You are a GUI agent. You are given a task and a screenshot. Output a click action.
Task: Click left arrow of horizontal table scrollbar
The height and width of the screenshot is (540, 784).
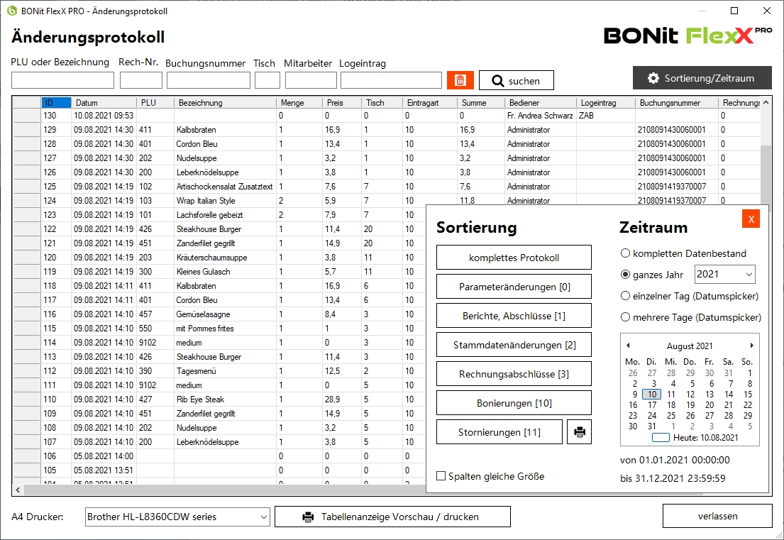18,490
